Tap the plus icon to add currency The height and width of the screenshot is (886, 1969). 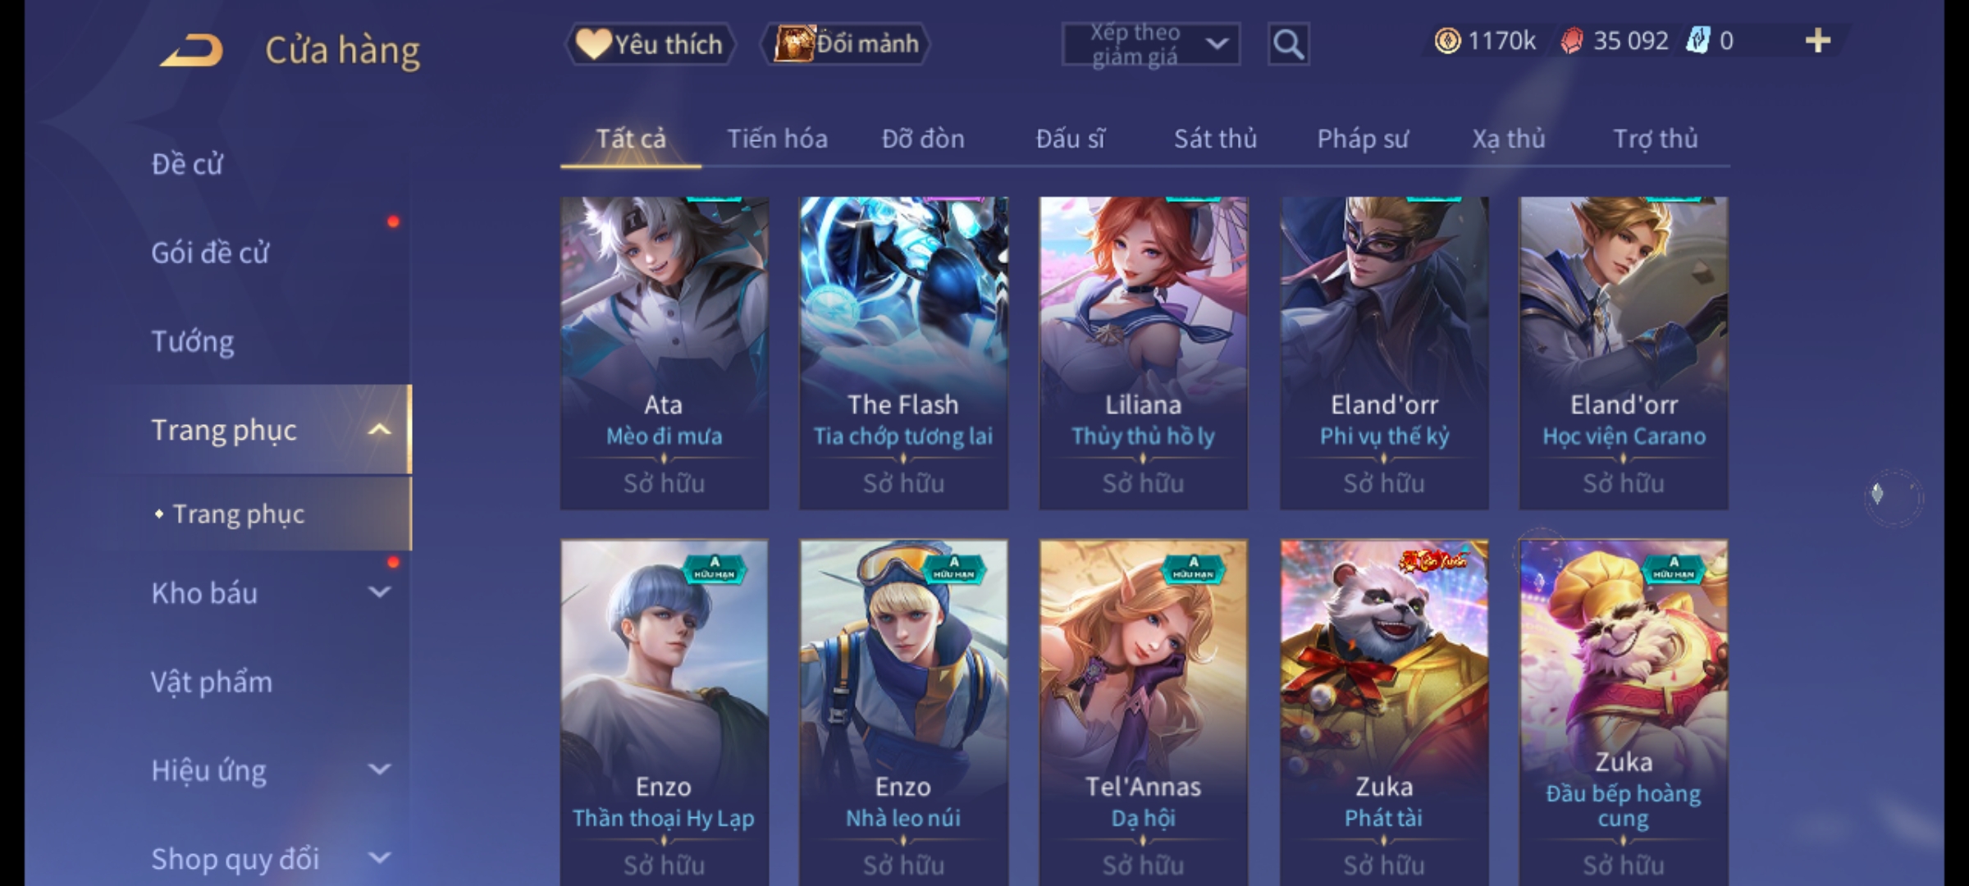tap(1818, 40)
